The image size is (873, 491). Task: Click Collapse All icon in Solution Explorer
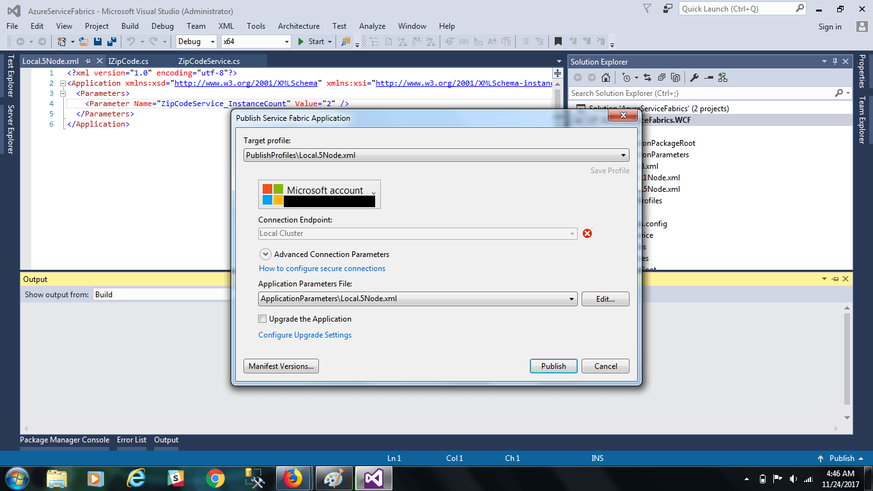tap(661, 77)
